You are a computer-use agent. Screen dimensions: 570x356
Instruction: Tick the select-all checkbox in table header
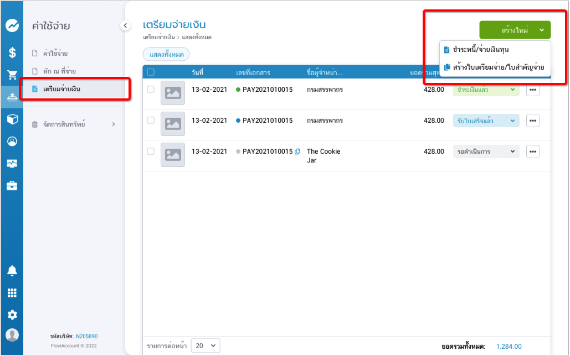click(151, 72)
